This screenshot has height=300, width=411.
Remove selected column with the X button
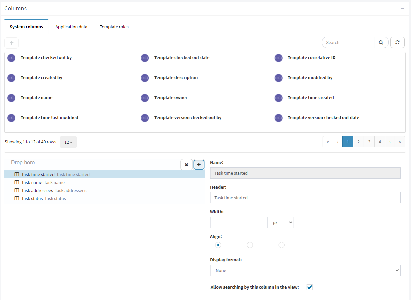(x=186, y=165)
